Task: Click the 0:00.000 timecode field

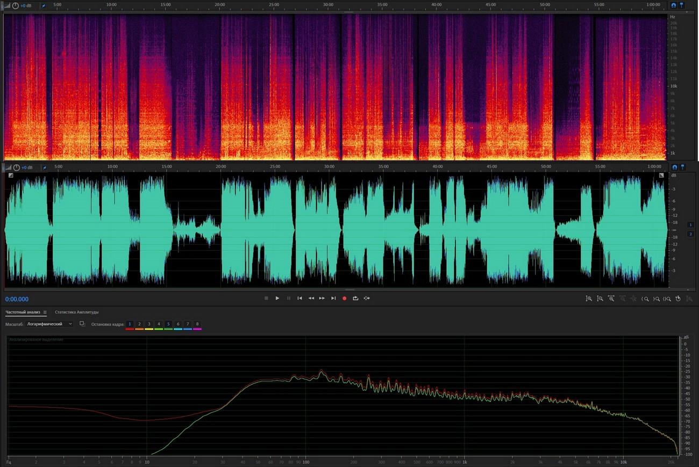Action: pyautogui.click(x=17, y=300)
